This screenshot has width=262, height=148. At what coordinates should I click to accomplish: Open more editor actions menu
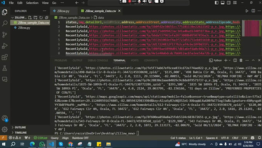coord(259,11)
